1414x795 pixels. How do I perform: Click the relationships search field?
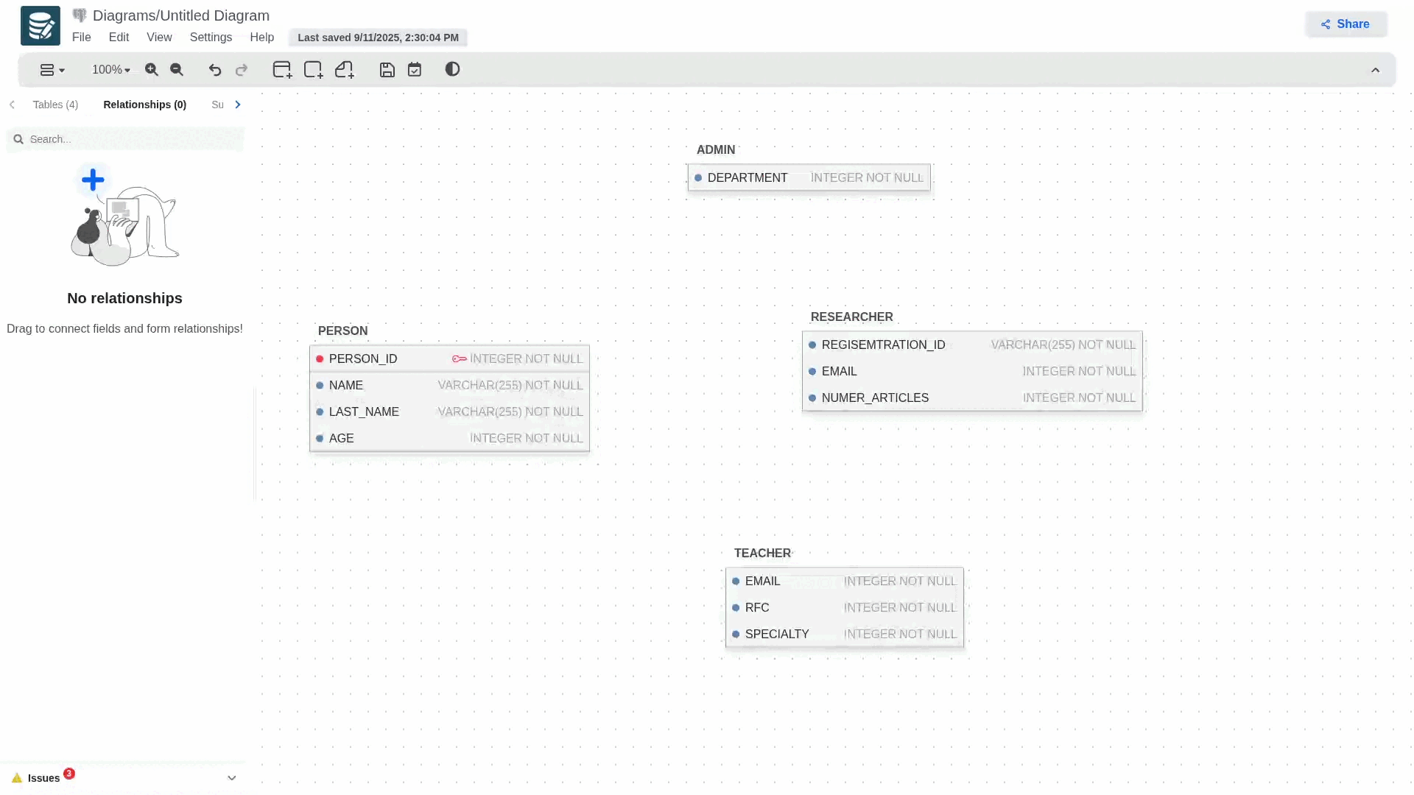[x=133, y=139]
